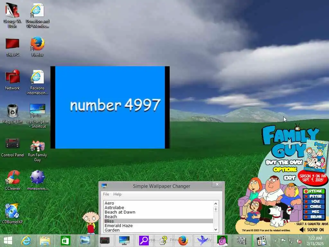
Task: Select the Run Family Guy icon
Action: (x=37, y=151)
